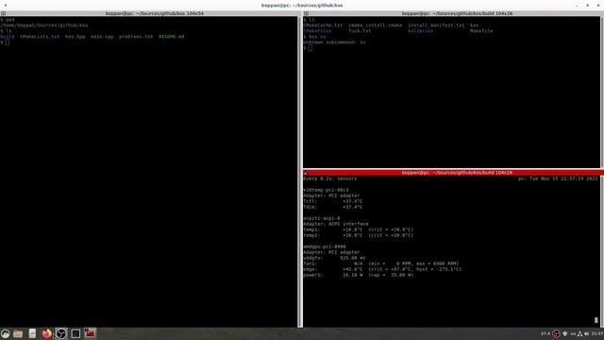Click the Tdie temperature line in sensors output
604x340 pixels.
pyautogui.click(x=333, y=207)
